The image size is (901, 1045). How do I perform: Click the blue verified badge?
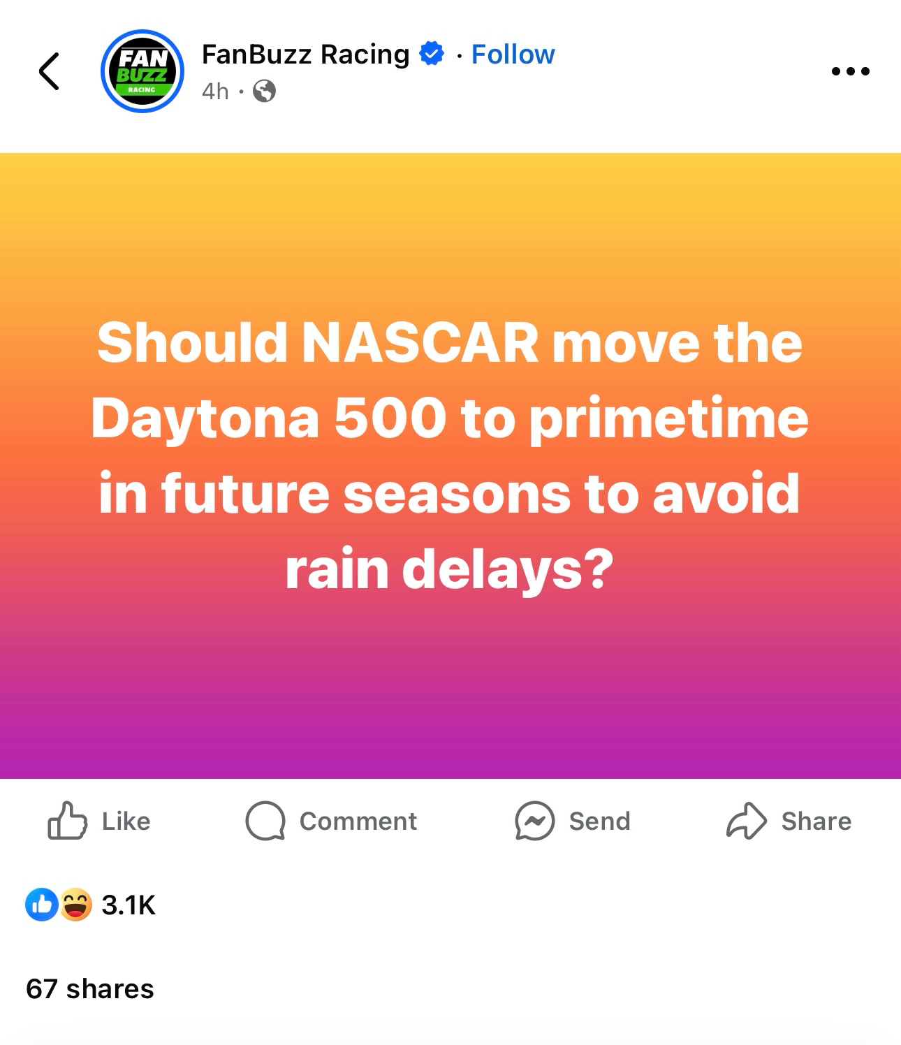(x=432, y=54)
